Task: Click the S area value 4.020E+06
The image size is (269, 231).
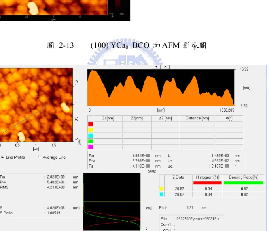Action: point(56,208)
